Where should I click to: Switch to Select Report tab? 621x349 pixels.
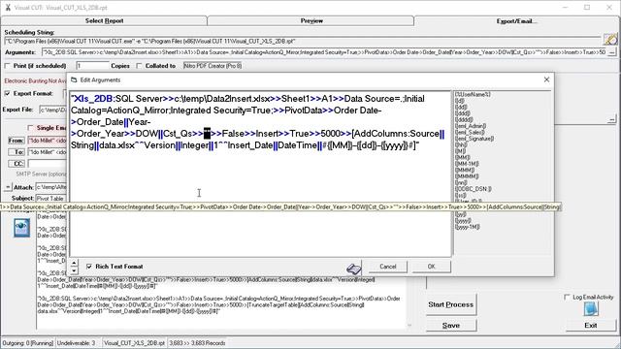[x=104, y=20]
